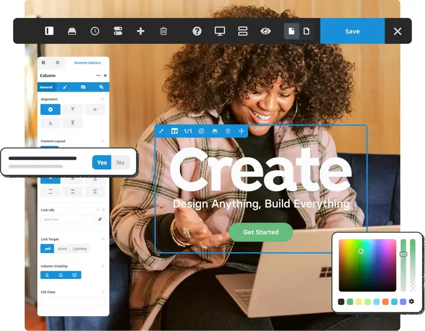Click the CSS Class input field
425x331 pixels.
coord(73,301)
